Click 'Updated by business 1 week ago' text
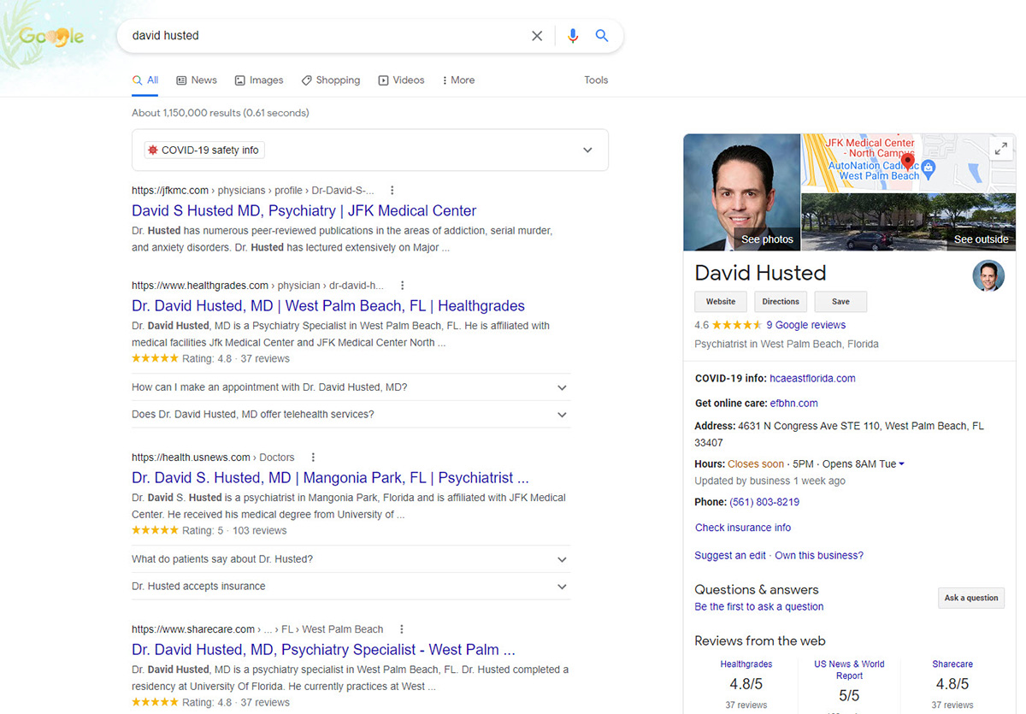1026x714 pixels. pyautogui.click(x=769, y=481)
